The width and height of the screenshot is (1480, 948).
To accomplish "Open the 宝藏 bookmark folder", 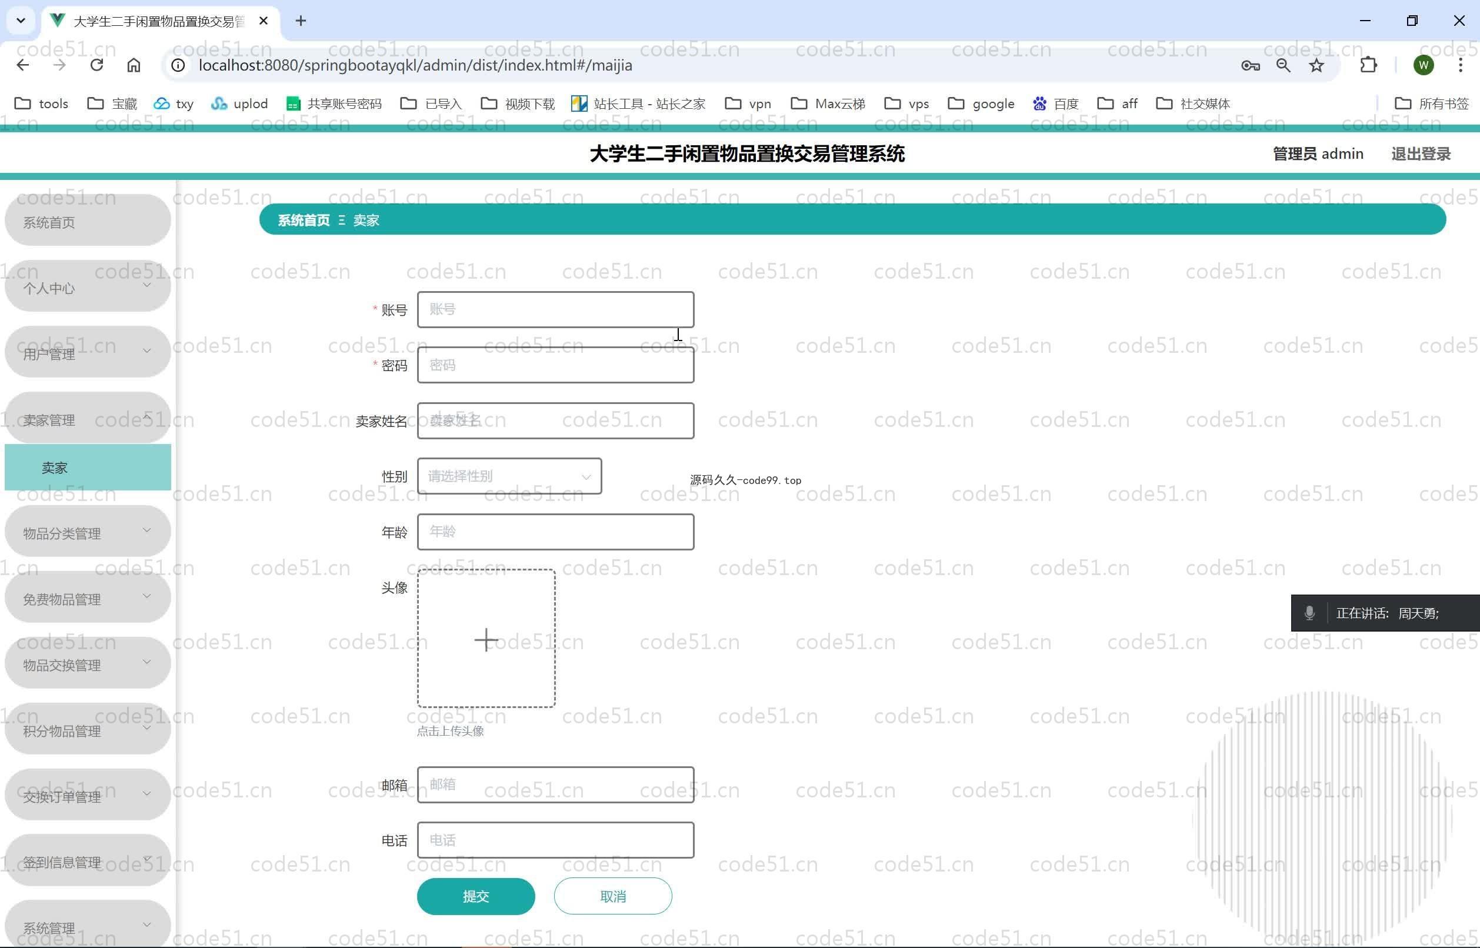I will point(112,104).
